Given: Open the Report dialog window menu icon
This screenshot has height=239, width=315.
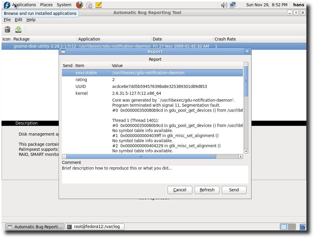Looking at the screenshot, I should (x=63, y=51).
